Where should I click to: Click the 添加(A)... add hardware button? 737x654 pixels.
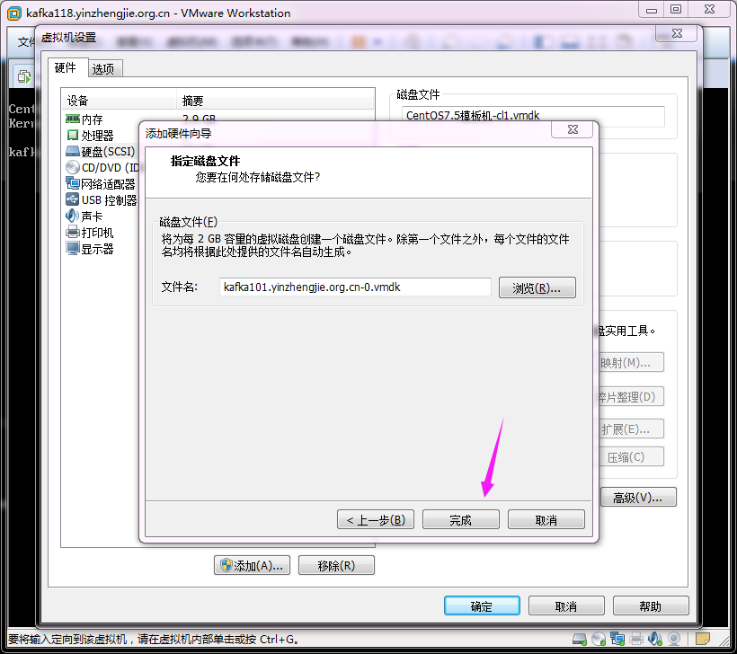click(252, 565)
